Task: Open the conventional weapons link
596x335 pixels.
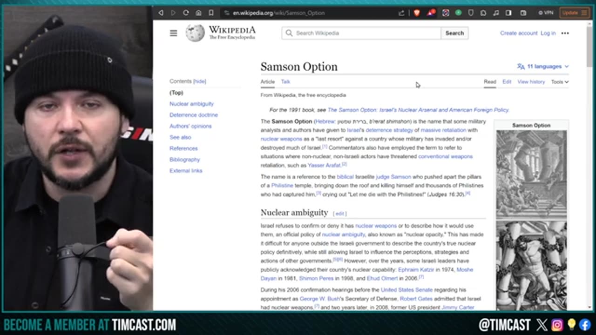Action: (445, 157)
